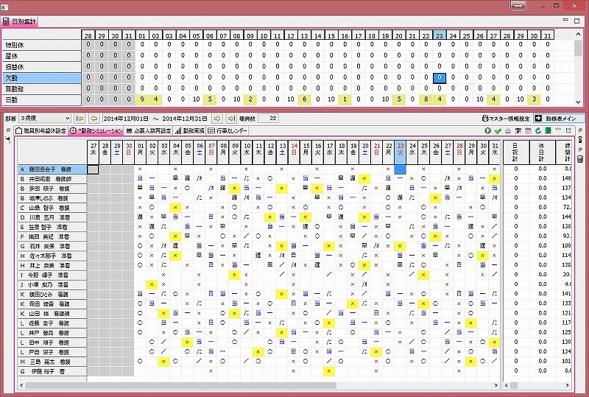589x397 pixels.
Task: Go to the next month with the right arrow
Action: [x=216, y=119]
